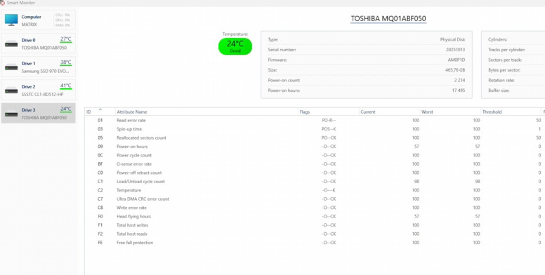The height and width of the screenshot is (275, 545).
Task: Click the Drive 0 disk icon
Action: tap(11, 43)
